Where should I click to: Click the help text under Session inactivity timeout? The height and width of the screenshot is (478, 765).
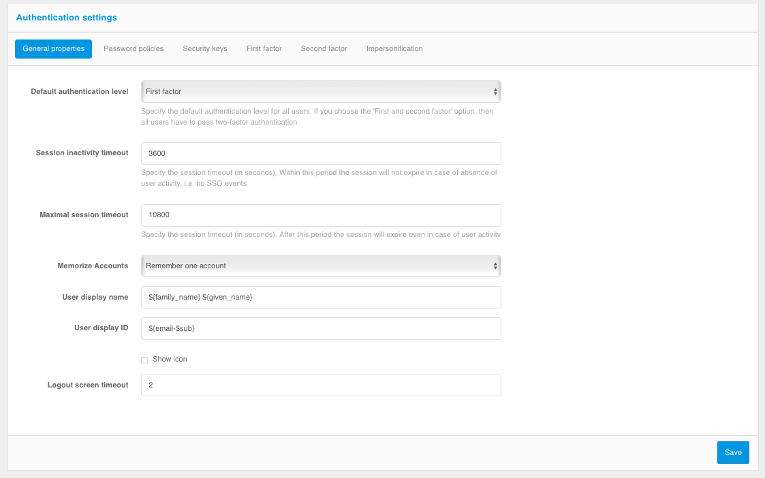[x=319, y=178]
